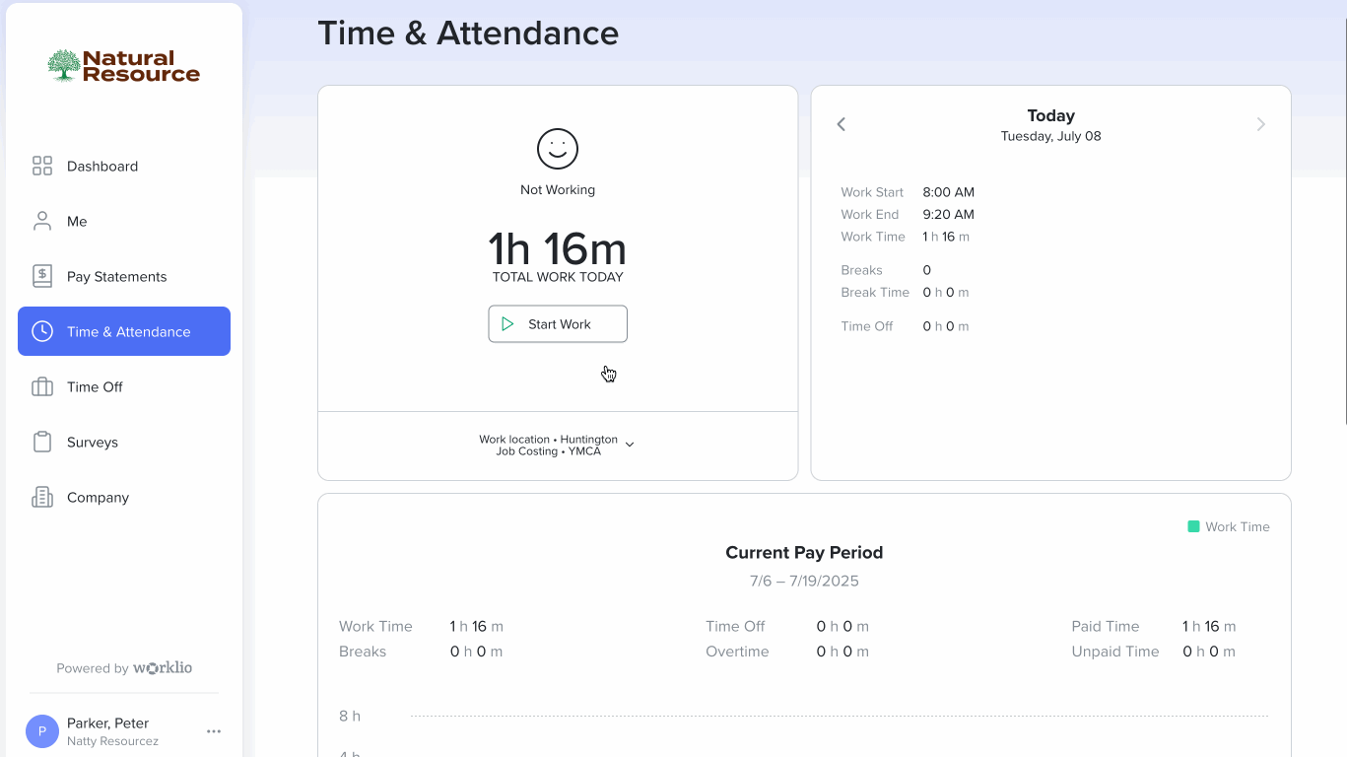1347x757 pixels.
Task: Click the green Work Time legend swatch
Action: (1194, 526)
